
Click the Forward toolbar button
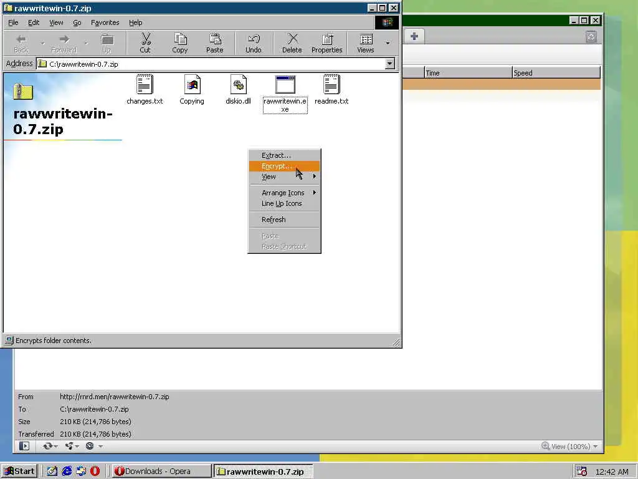[x=64, y=43]
